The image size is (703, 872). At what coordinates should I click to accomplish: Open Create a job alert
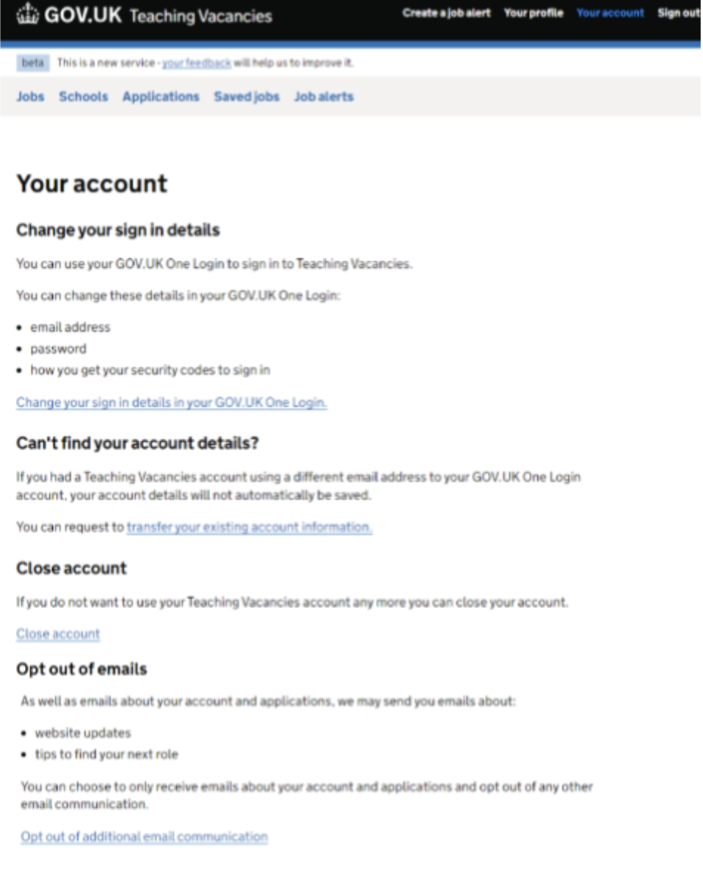coord(446,13)
